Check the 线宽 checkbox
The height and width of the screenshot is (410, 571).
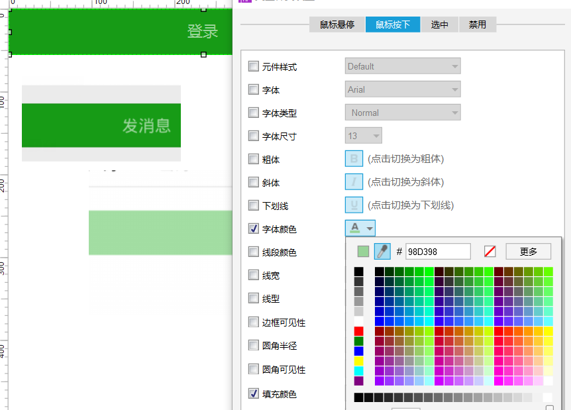(x=254, y=275)
